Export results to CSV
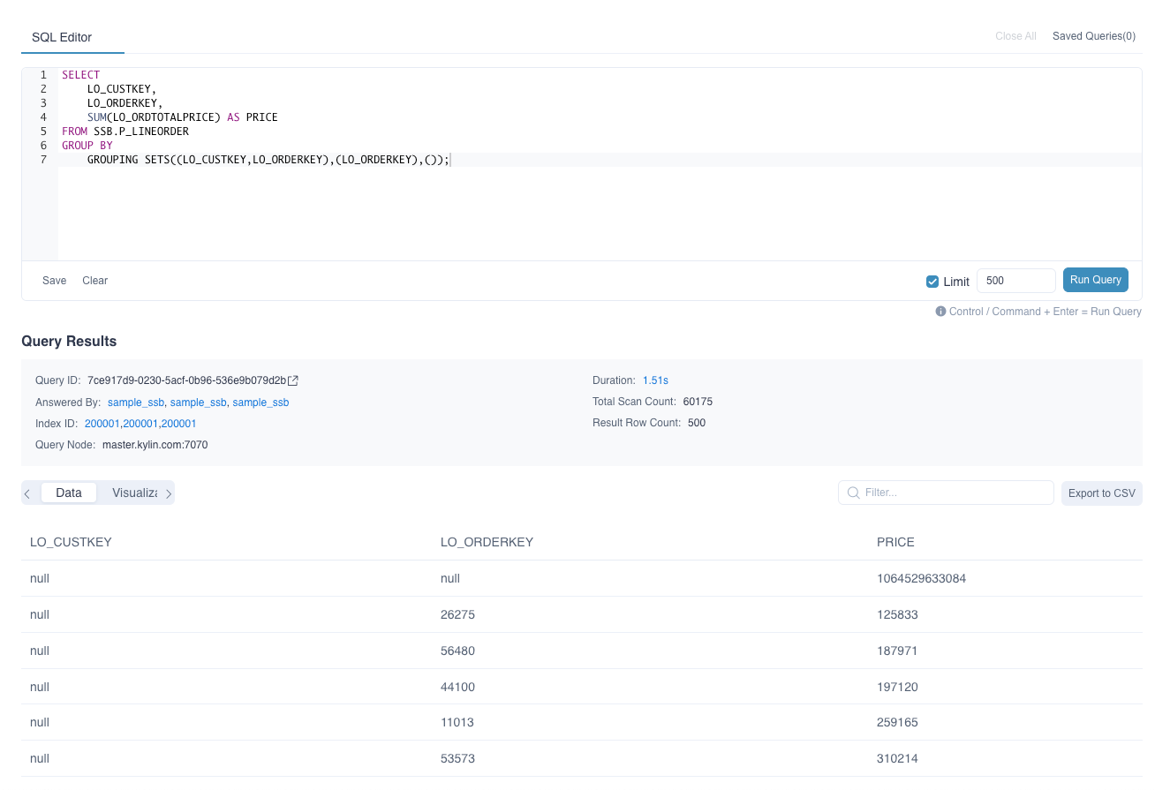1155x790 pixels. tap(1101, 493)
